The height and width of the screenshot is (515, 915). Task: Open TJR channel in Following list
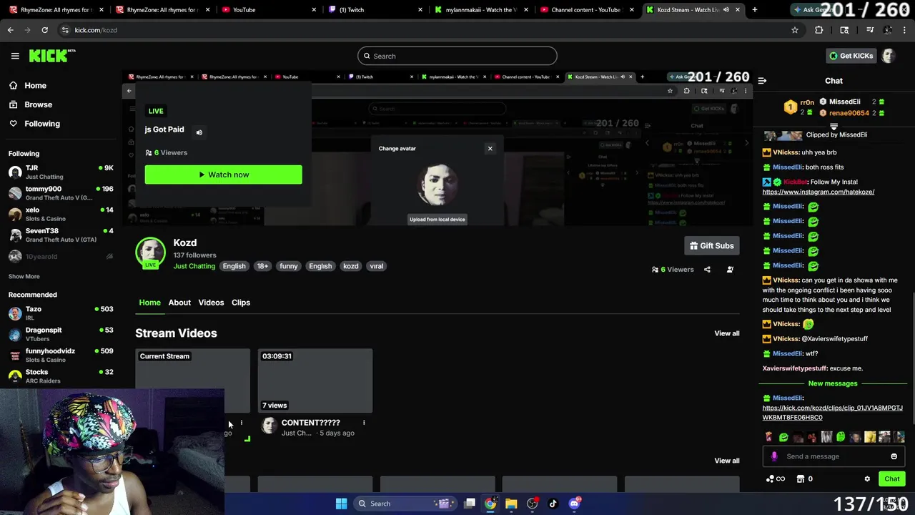(x=61, y=172)
